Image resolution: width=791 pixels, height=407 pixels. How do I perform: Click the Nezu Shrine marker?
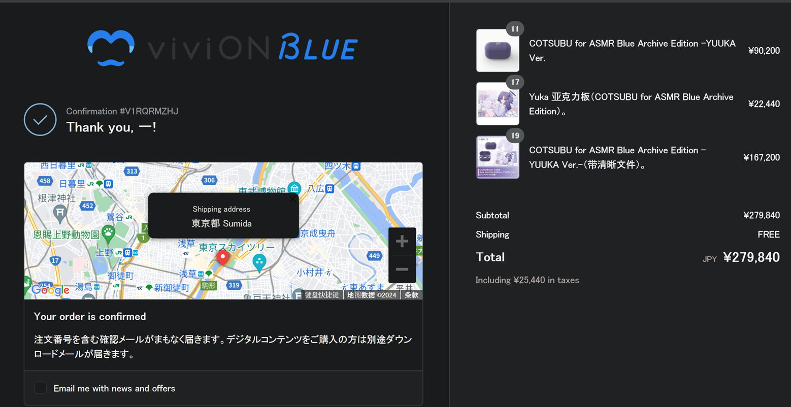point(60,212)
